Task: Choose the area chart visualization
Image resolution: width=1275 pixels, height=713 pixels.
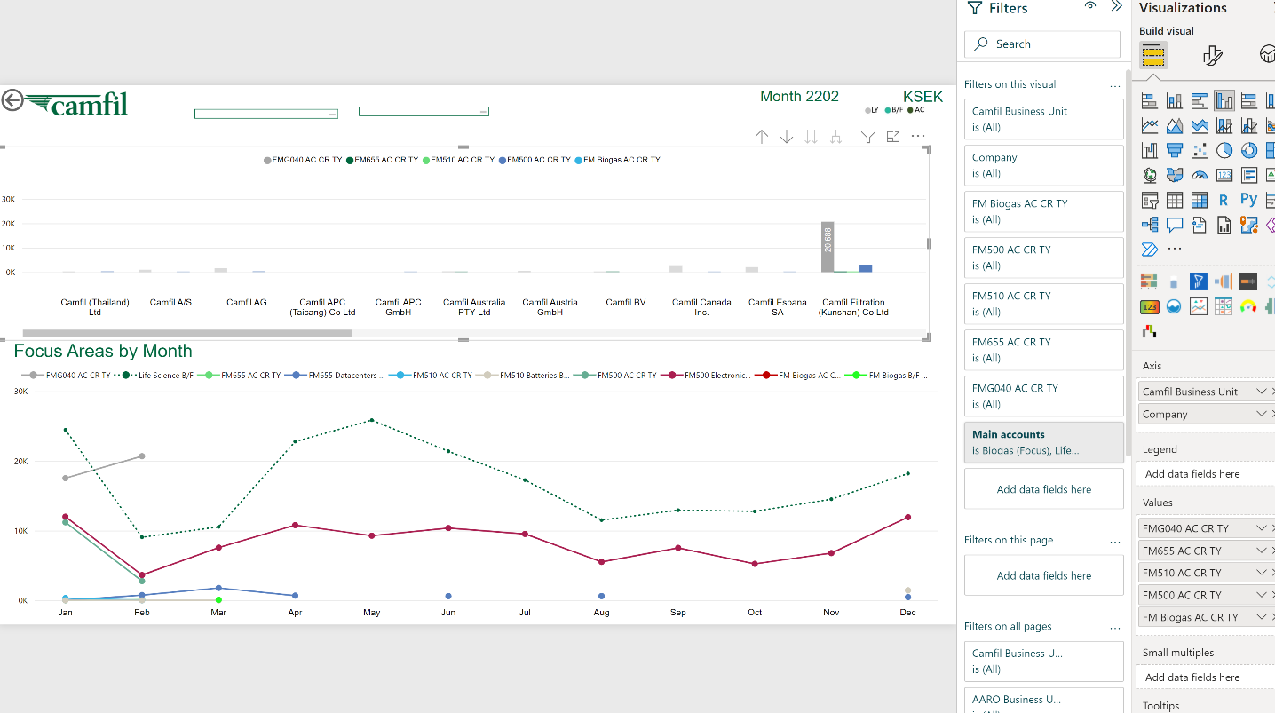Action: pyautogui.click(x=1175, y=125)
